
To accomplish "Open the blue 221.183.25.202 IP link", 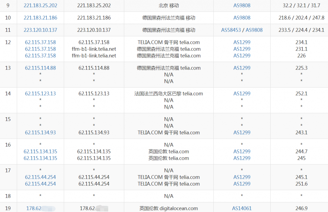I will pos(40,5).
